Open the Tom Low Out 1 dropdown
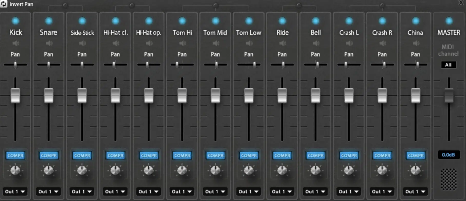Viewport: 466px width, 201px height. click(x=249, y=192)
